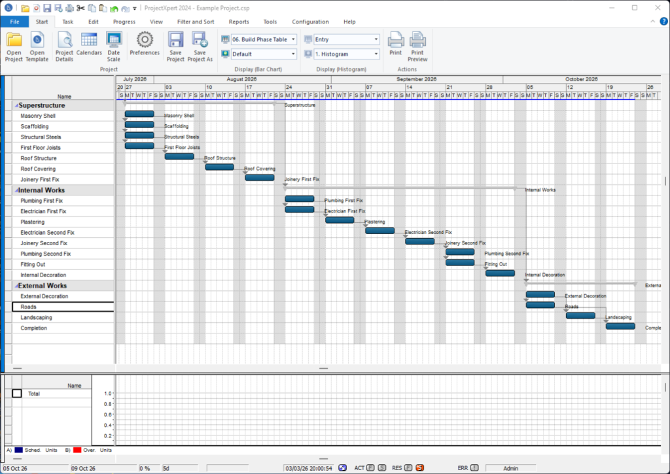Image resolution: width=670 pixels, height=474 pixels.
Task: Select the Roof Covering task row
Action: click(63, 169)
